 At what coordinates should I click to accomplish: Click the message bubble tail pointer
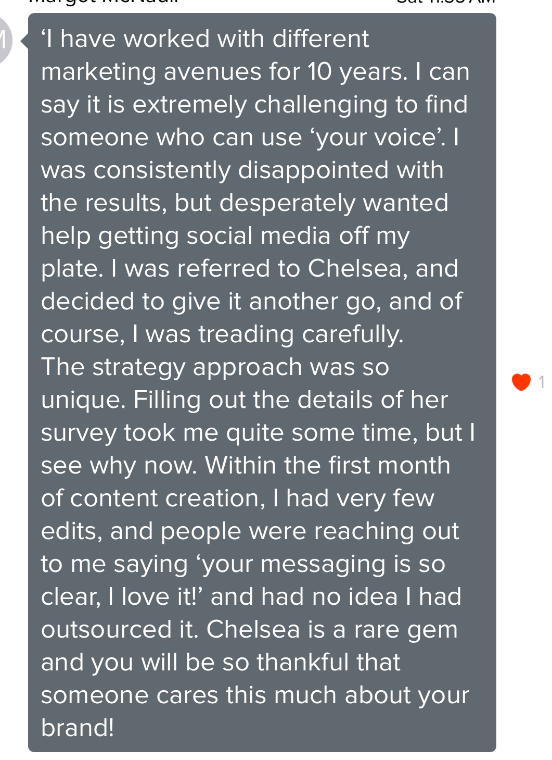click(x=24, y=41)
